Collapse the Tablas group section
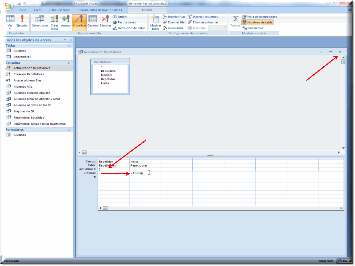 (68, 45)
